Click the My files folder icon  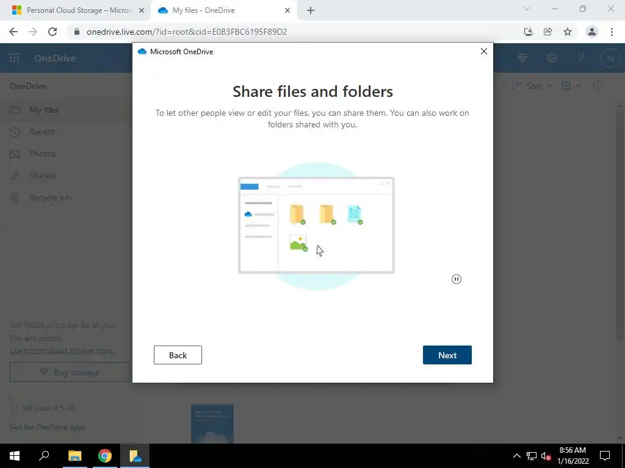(x=15, y=110)
